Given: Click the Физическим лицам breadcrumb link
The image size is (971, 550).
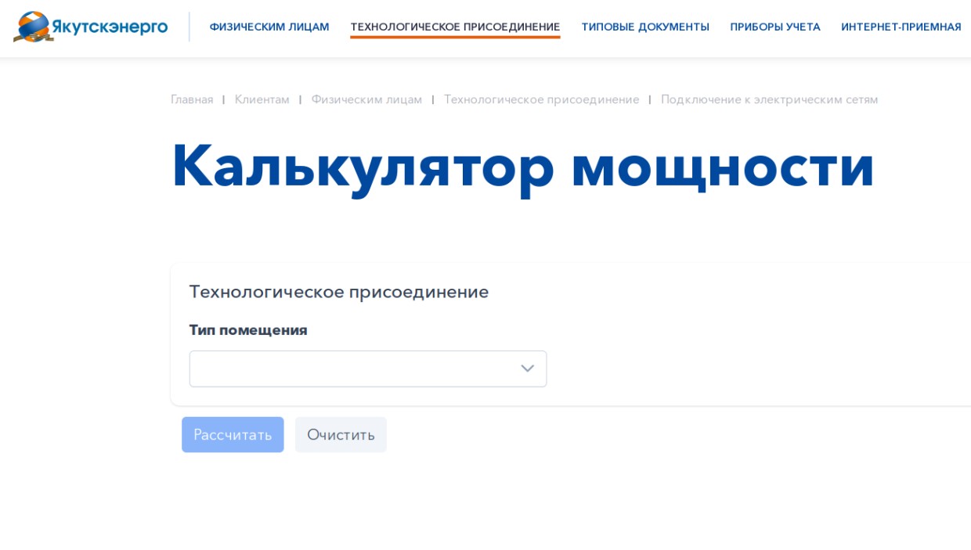Looking at the screenshot, I should click(366, 99).
